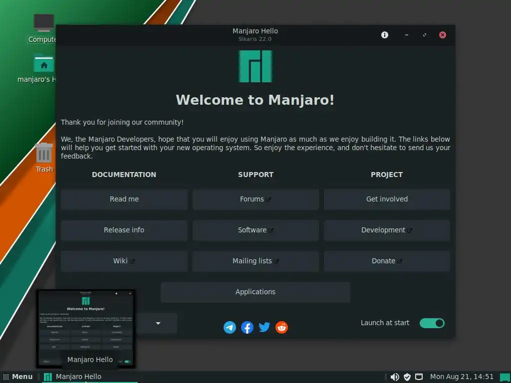Screen dimensions: 511x383
Task: Open the Menu button on panel
Action: pos(18,377)
